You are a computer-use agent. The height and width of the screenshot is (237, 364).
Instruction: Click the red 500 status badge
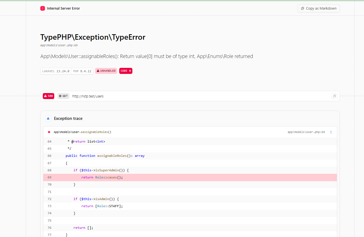49,96
